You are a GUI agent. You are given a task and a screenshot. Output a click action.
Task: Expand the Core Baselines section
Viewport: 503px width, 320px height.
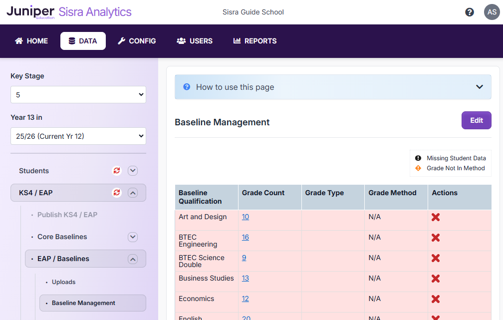[132, 237]
